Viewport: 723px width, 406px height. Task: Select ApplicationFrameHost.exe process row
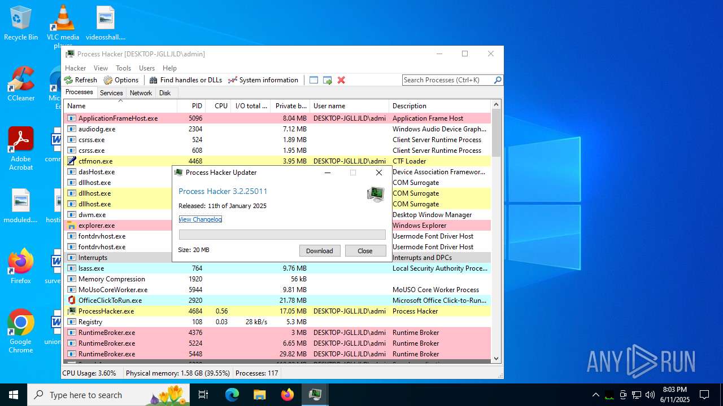277,118
